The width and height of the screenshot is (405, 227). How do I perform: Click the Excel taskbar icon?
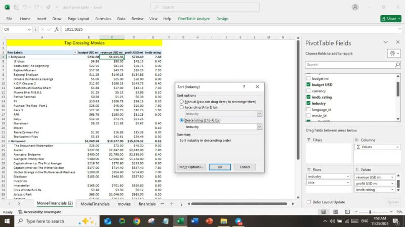(x=180, y=221)
